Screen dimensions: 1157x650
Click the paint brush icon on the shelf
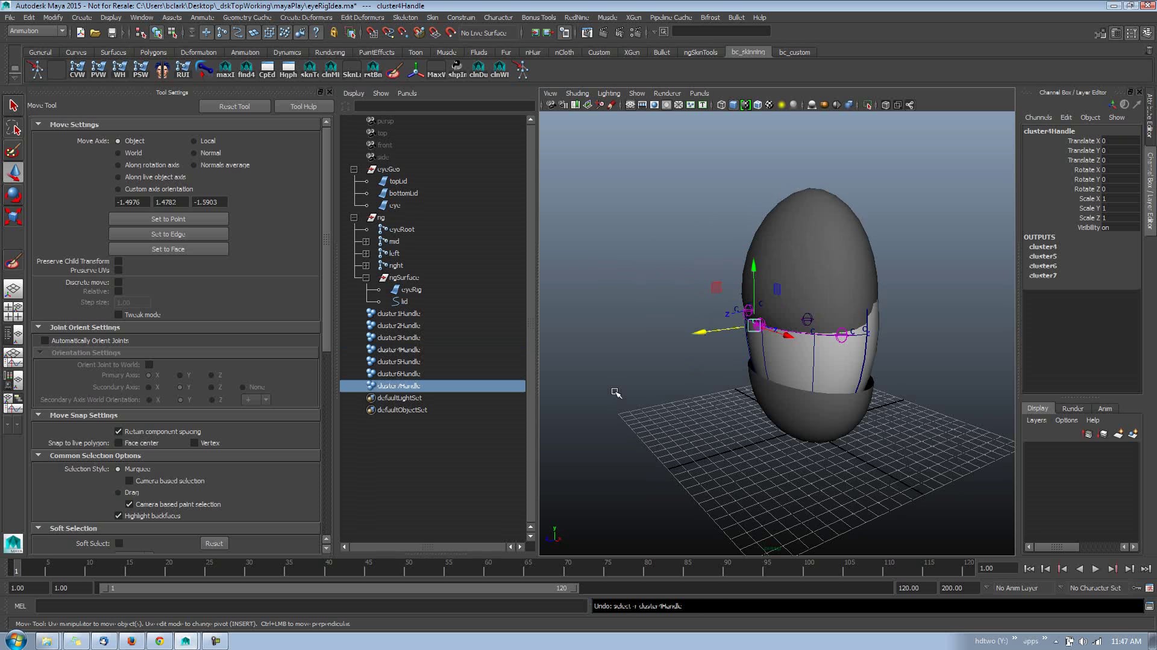pyautogui.click(x=394, y=69)
